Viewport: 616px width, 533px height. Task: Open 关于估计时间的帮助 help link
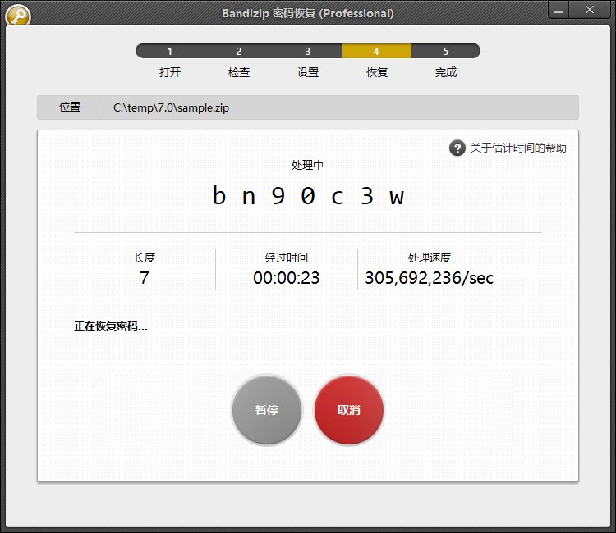point(517,148)
